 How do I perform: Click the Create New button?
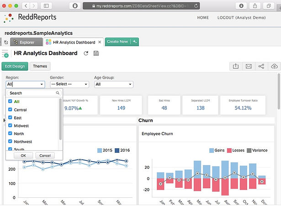(x=117, y=42)
